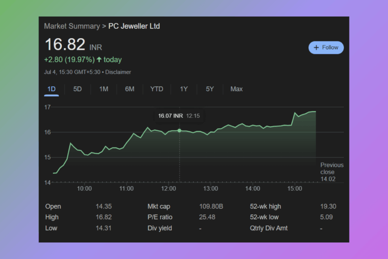The image size is (388, 259).
Task: Click the green up arrow beside today
Action: click(99, 60)
